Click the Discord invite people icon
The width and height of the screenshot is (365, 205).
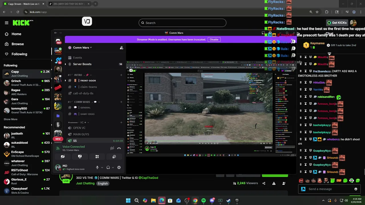coord(121,48)
